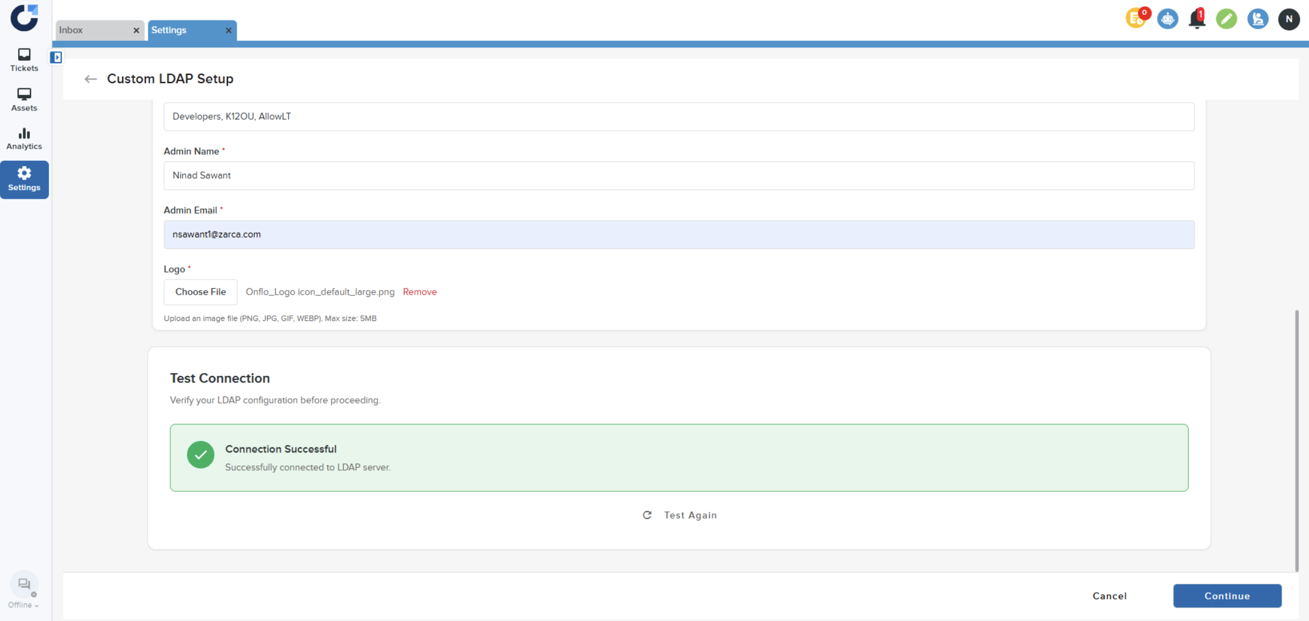Open the Analytics sidebar icon
This screenshot has width=1309, height=621.
click(x=24, y=139)
